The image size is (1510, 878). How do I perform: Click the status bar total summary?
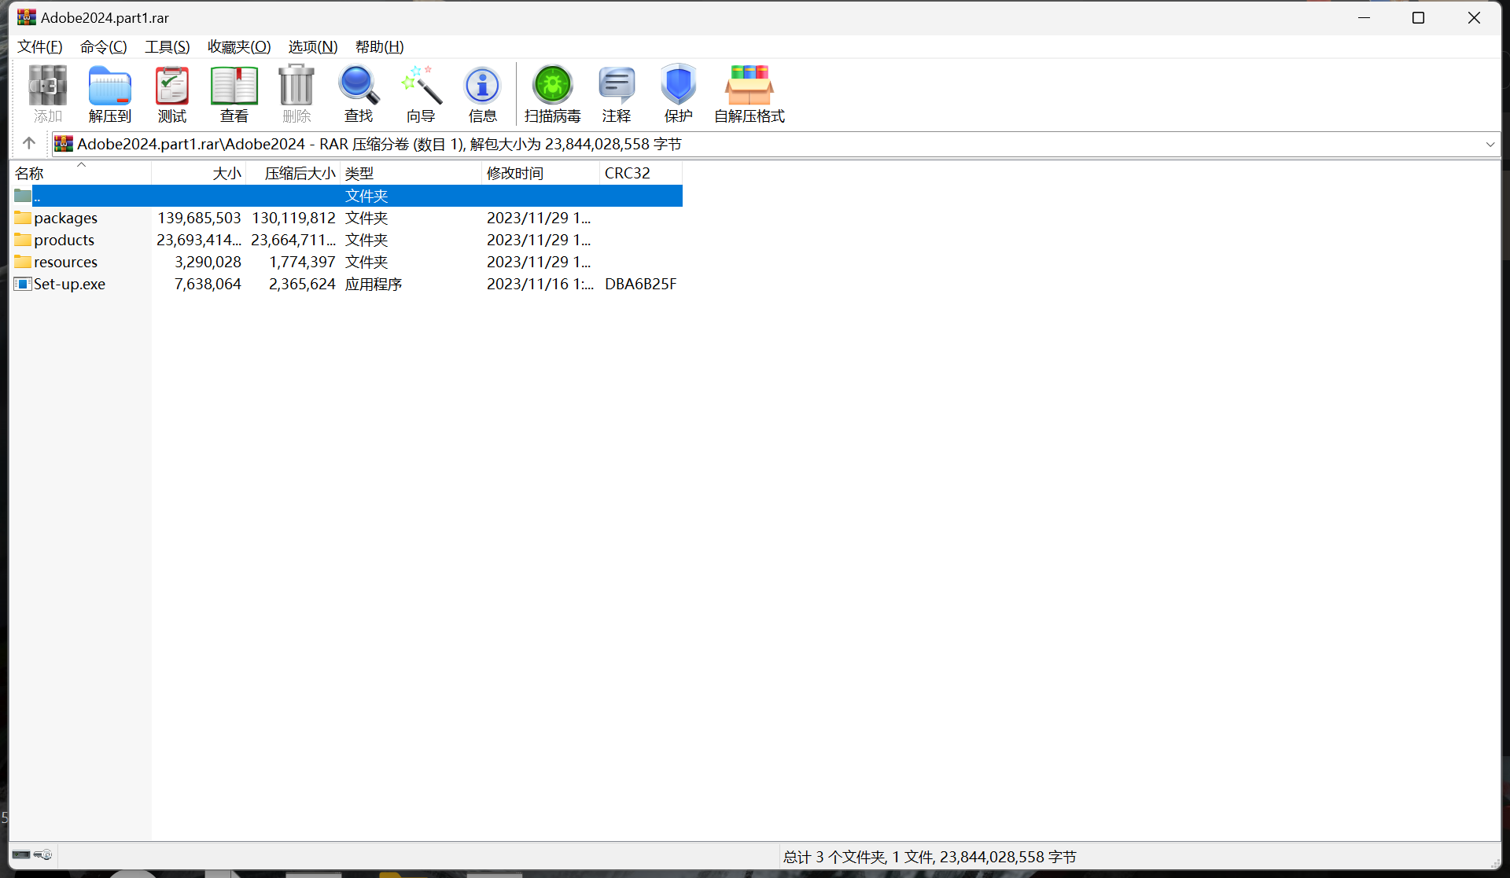[930, 857]
